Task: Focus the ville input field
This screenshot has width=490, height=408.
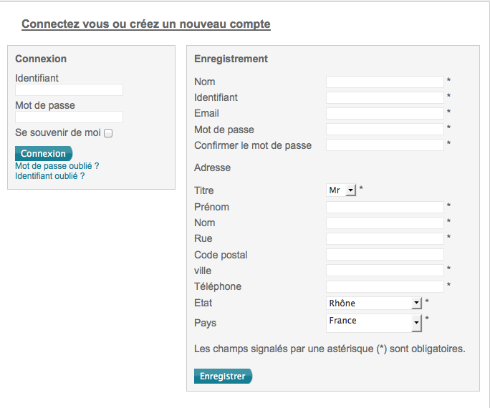Action: click(385, 271)
